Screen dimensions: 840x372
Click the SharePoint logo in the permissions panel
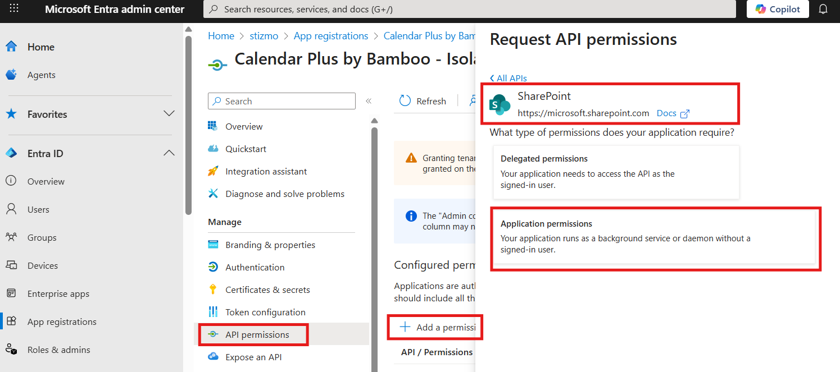point(500,104)
